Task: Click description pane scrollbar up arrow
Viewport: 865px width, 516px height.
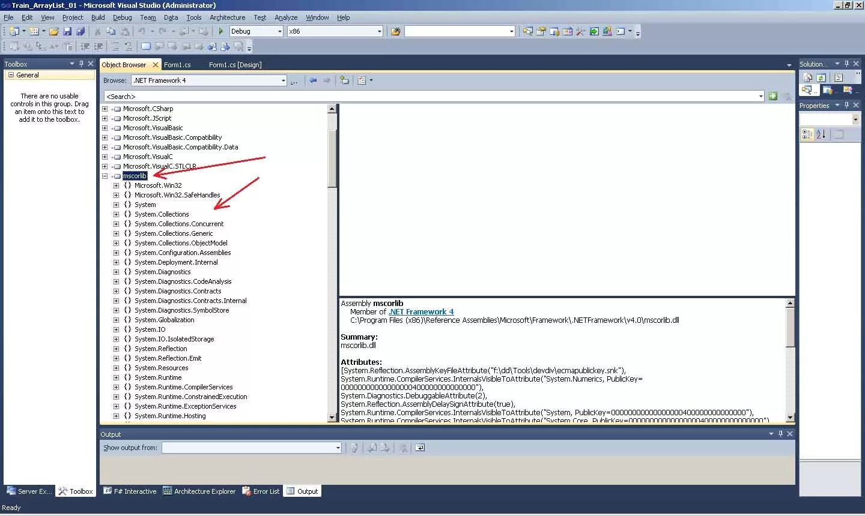Action: (790, 303)
